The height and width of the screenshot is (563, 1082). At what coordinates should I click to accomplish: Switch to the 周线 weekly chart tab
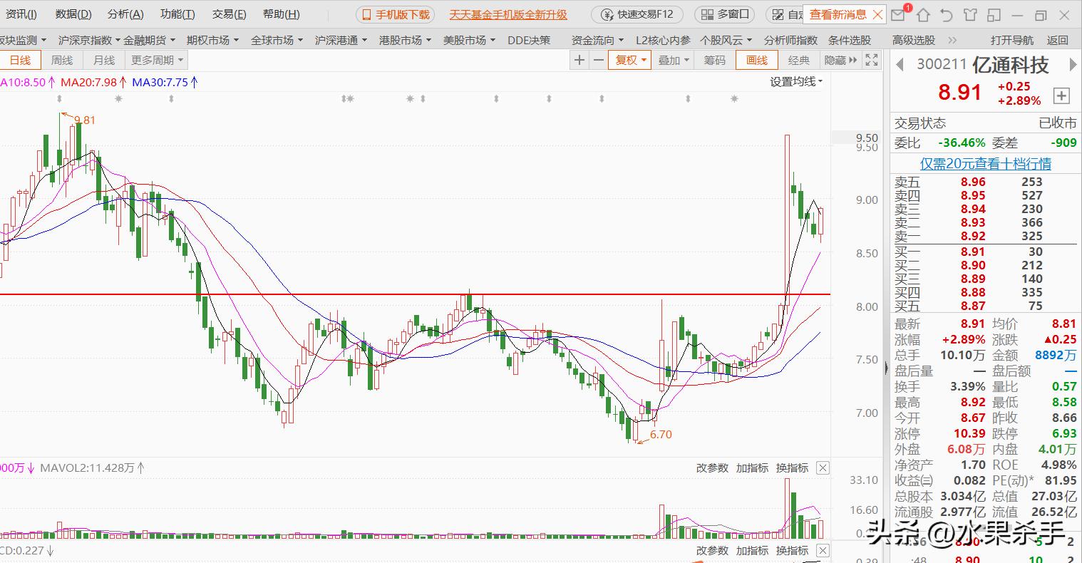point(62,60)
